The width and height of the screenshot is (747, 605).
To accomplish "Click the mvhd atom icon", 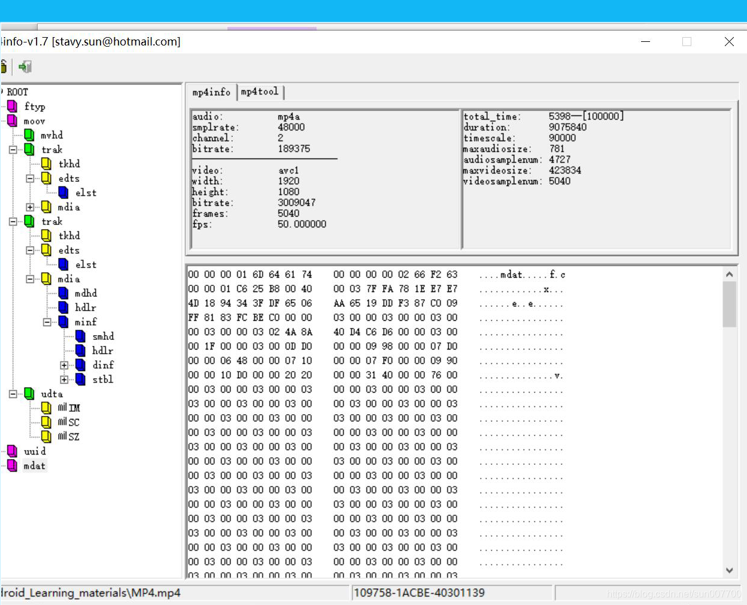I will click(x=30, y=135).
